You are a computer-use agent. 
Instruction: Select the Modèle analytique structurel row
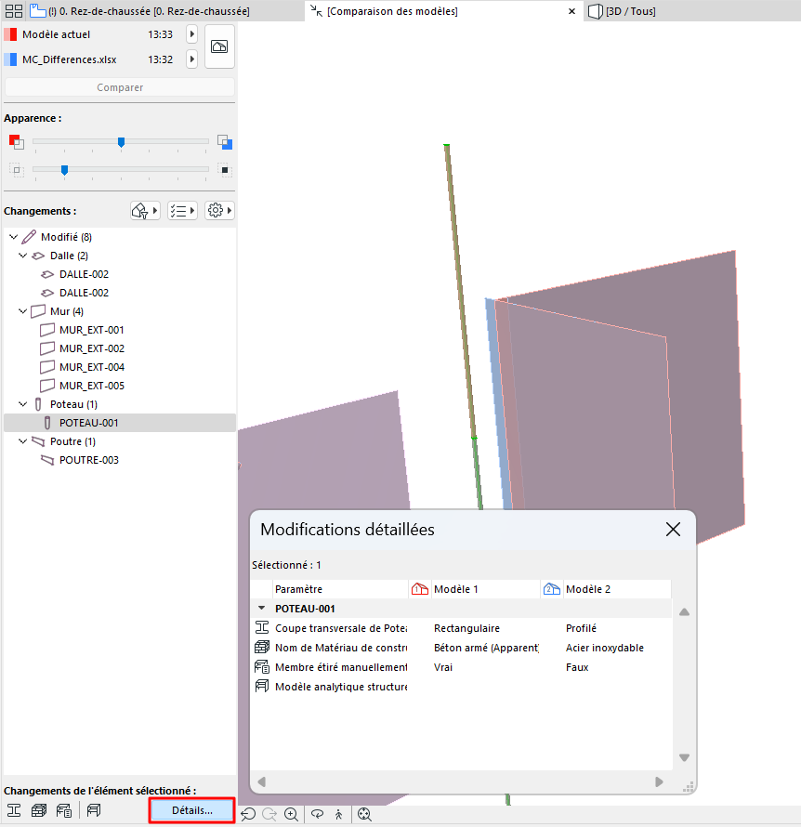(x=462, y=687)
